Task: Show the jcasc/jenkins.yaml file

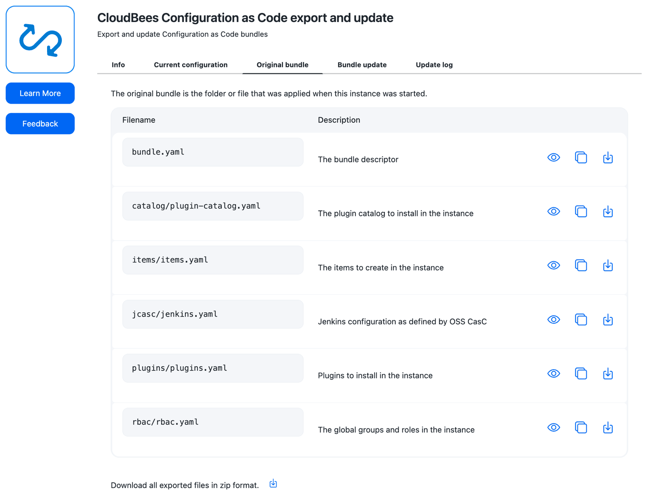Action: point(553,320)
